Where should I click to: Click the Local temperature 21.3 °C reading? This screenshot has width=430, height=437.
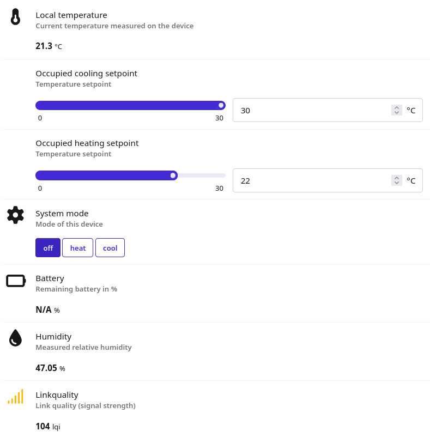coord(49,46)
